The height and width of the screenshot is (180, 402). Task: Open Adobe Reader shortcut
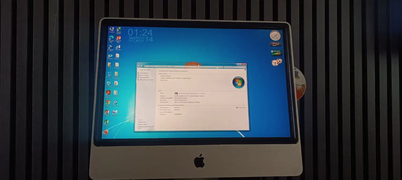coord(108,92)
